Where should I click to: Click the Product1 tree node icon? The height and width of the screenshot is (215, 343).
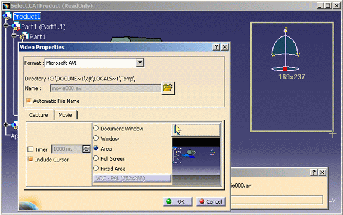[7, 17]
